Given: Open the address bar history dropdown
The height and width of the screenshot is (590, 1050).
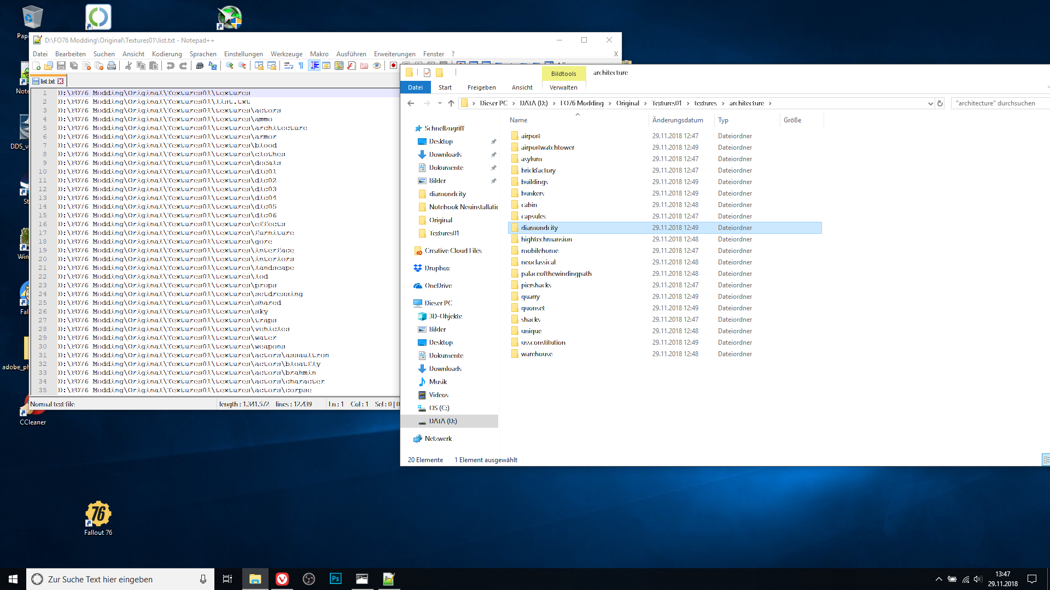Looking at the screenshot, I should point(930,103).
